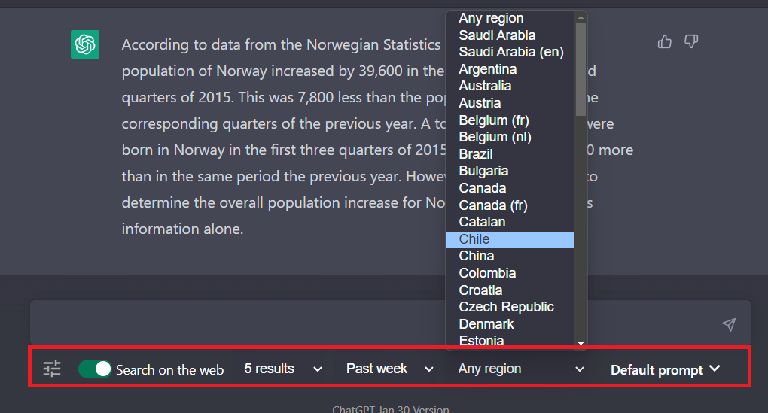This screenshot has width=768, height=413.
Task: Toggle the Search on the web switch
Action: (95, 369)
